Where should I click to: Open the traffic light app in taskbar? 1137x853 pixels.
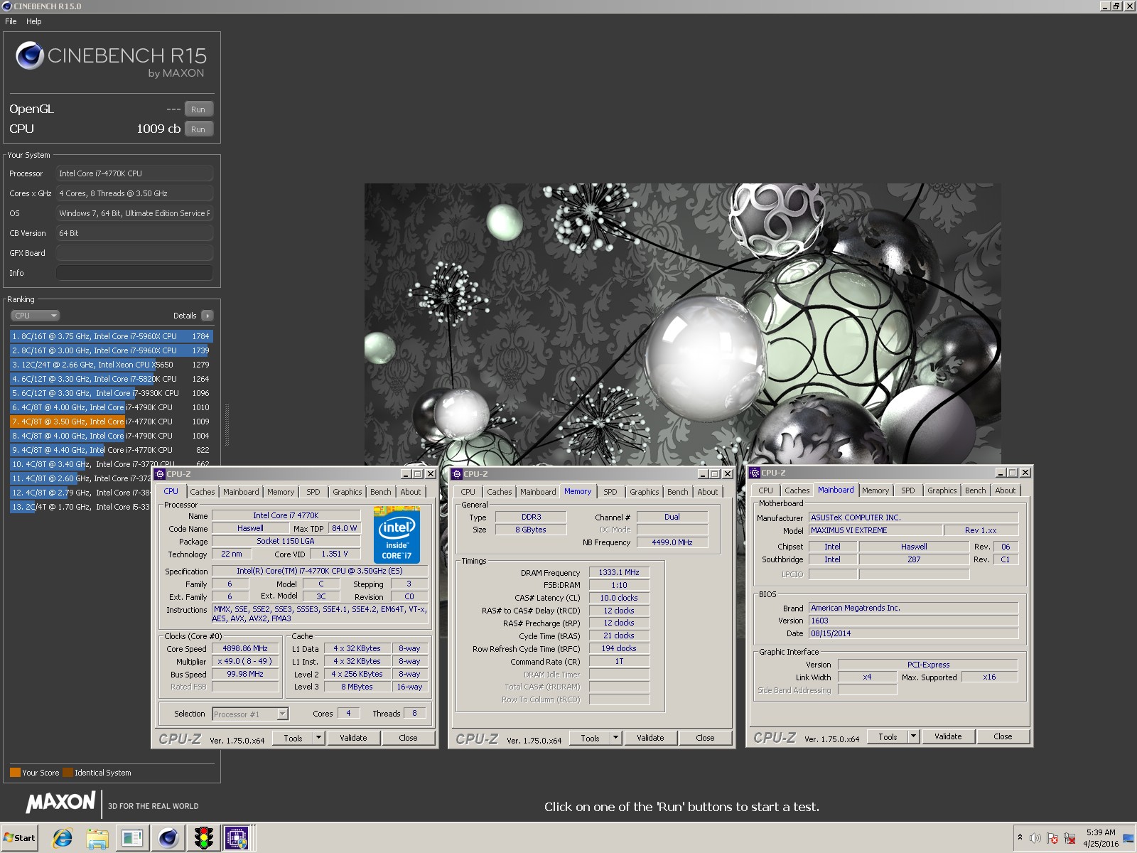pos(204,838)
